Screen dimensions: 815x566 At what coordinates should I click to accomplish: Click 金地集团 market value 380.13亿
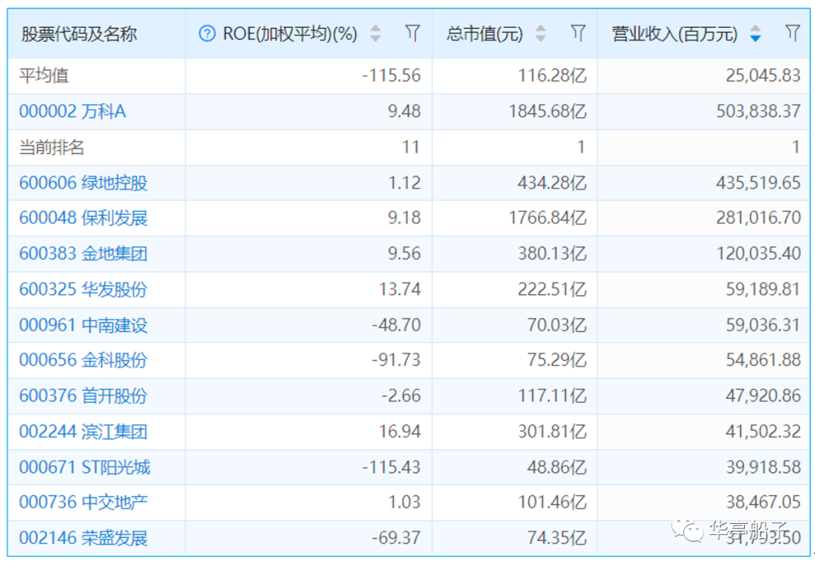552,254
